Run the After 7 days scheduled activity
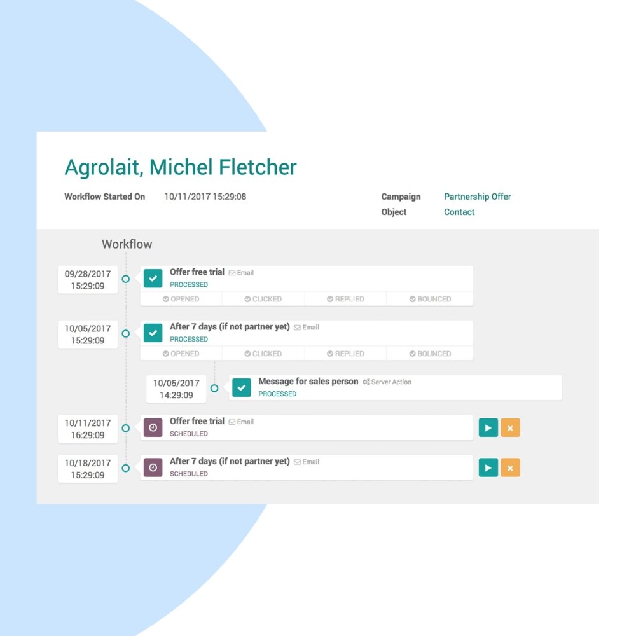 488,467
